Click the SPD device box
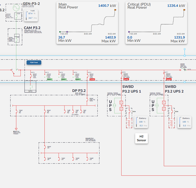This screenshot has height=188, width=196. coord(30,87)
